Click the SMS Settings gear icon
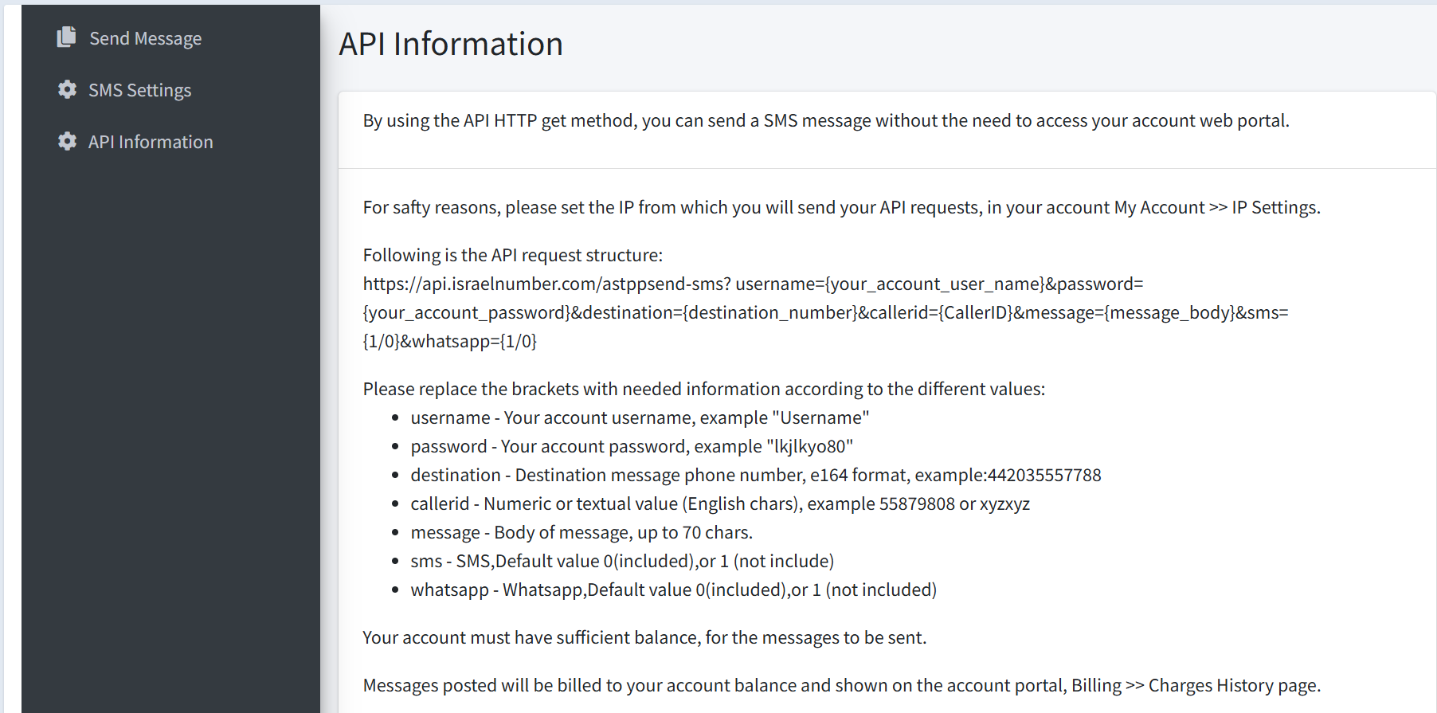The width and height of the screenshot is (1437, 713). (67, 89)
